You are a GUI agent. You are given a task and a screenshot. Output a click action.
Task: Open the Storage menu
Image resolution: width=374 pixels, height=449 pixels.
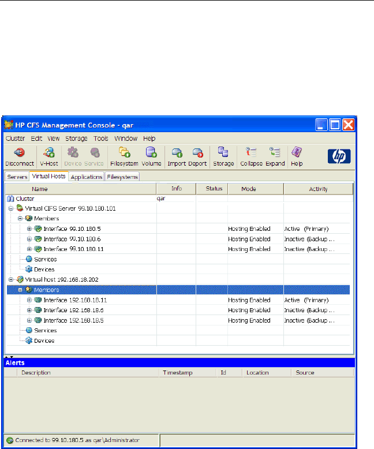(x=76, y=139)
